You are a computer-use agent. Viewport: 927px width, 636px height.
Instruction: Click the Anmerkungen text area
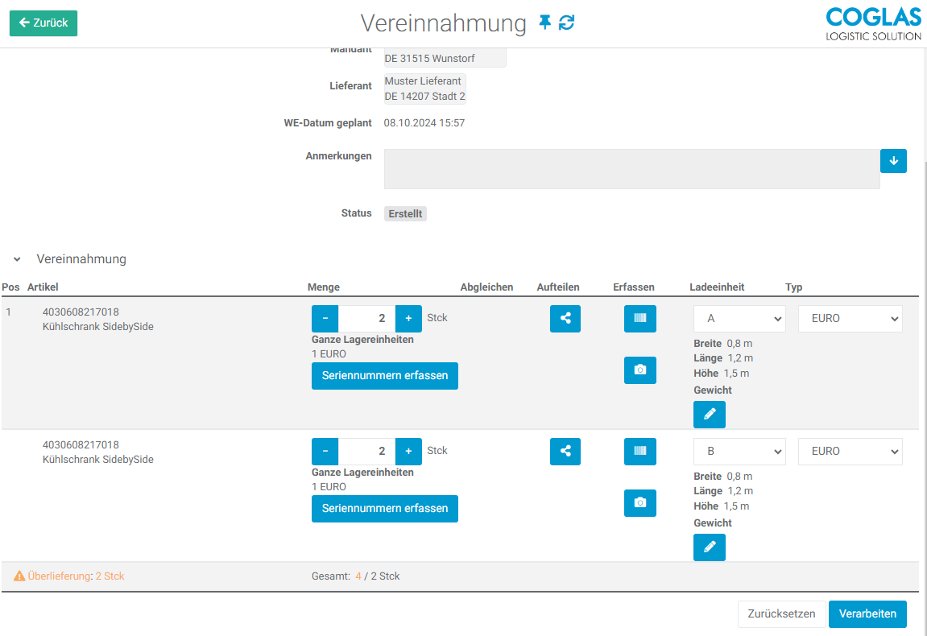click(631, 169)
